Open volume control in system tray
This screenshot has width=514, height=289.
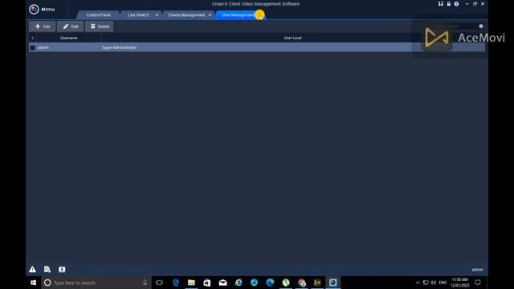[x=434, y=283]
